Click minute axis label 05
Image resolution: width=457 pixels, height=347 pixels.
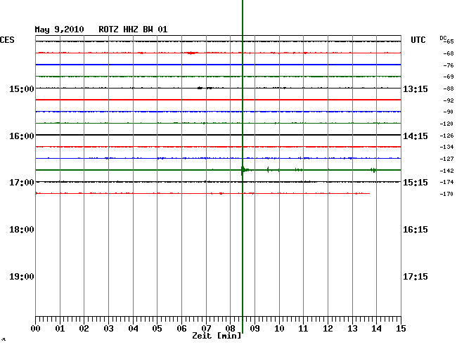pyautogui.click(x=157, y=329)
